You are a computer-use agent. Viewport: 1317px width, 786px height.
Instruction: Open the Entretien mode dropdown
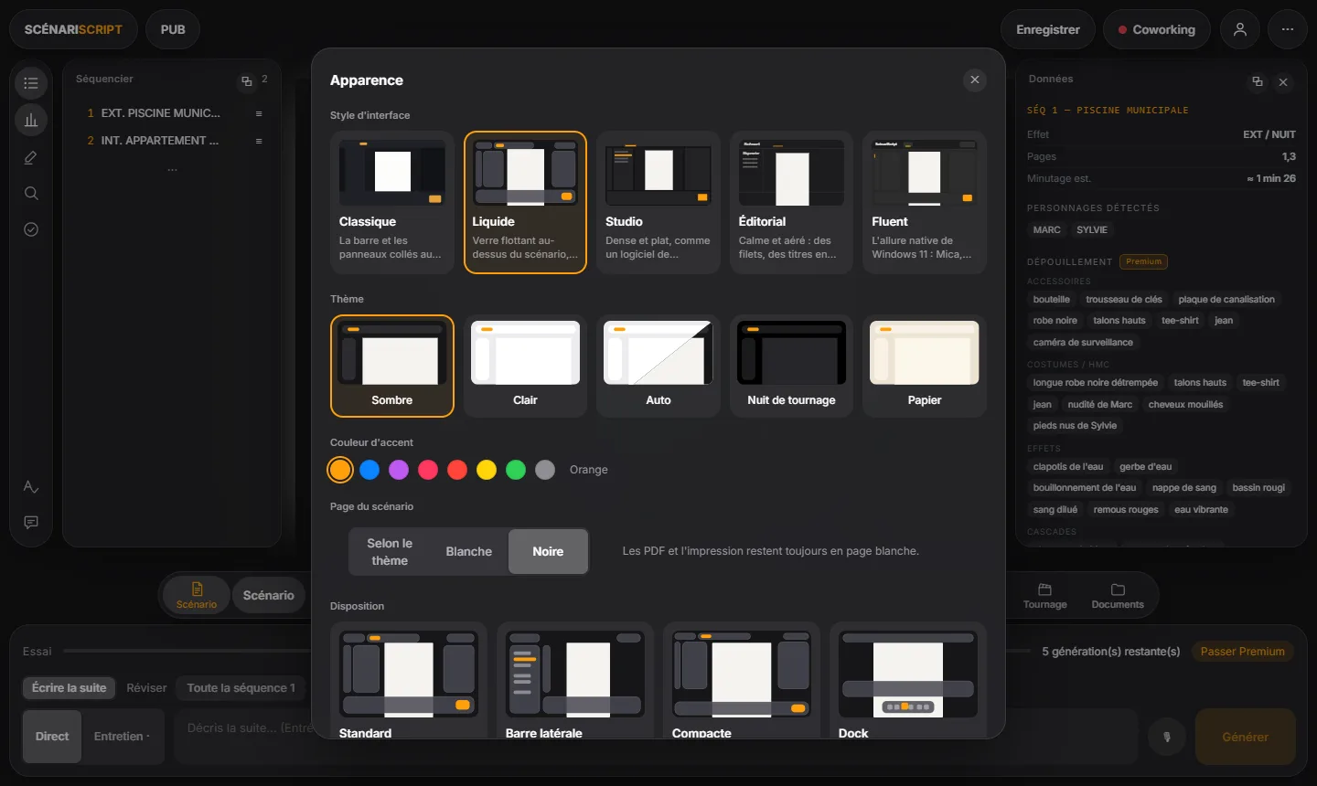click(122, 737)
